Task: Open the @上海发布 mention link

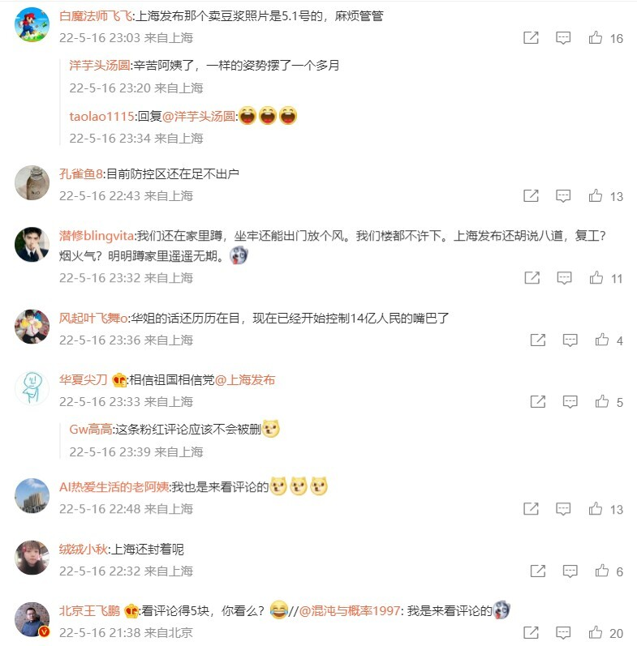Action: pos(245,380)
